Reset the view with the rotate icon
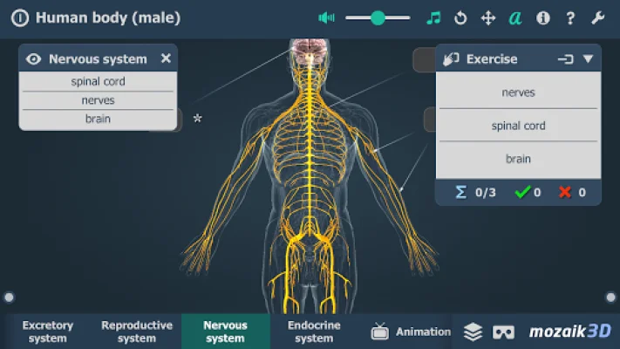 (460, 17)
